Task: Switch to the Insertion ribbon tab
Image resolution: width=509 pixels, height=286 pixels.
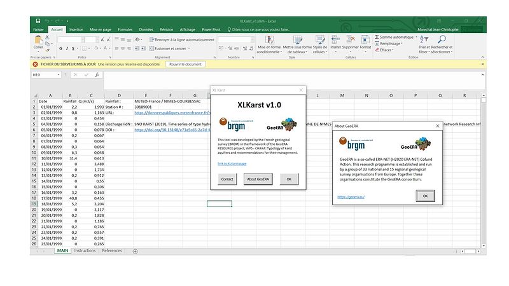Action: [x=76, y=29]
